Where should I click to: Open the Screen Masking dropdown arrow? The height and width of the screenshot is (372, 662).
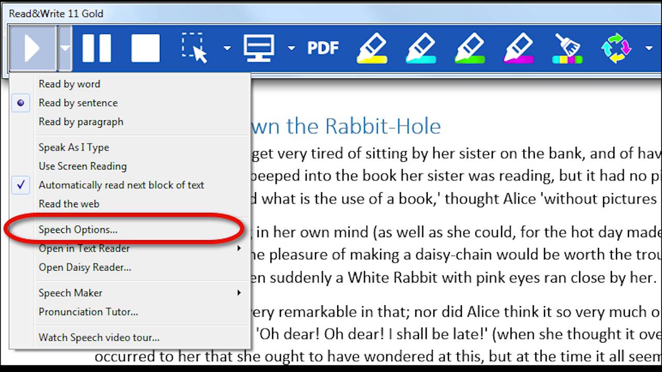point(291,48)
